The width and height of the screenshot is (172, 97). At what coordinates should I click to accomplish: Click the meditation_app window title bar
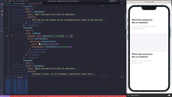click(x=149, y=2)
